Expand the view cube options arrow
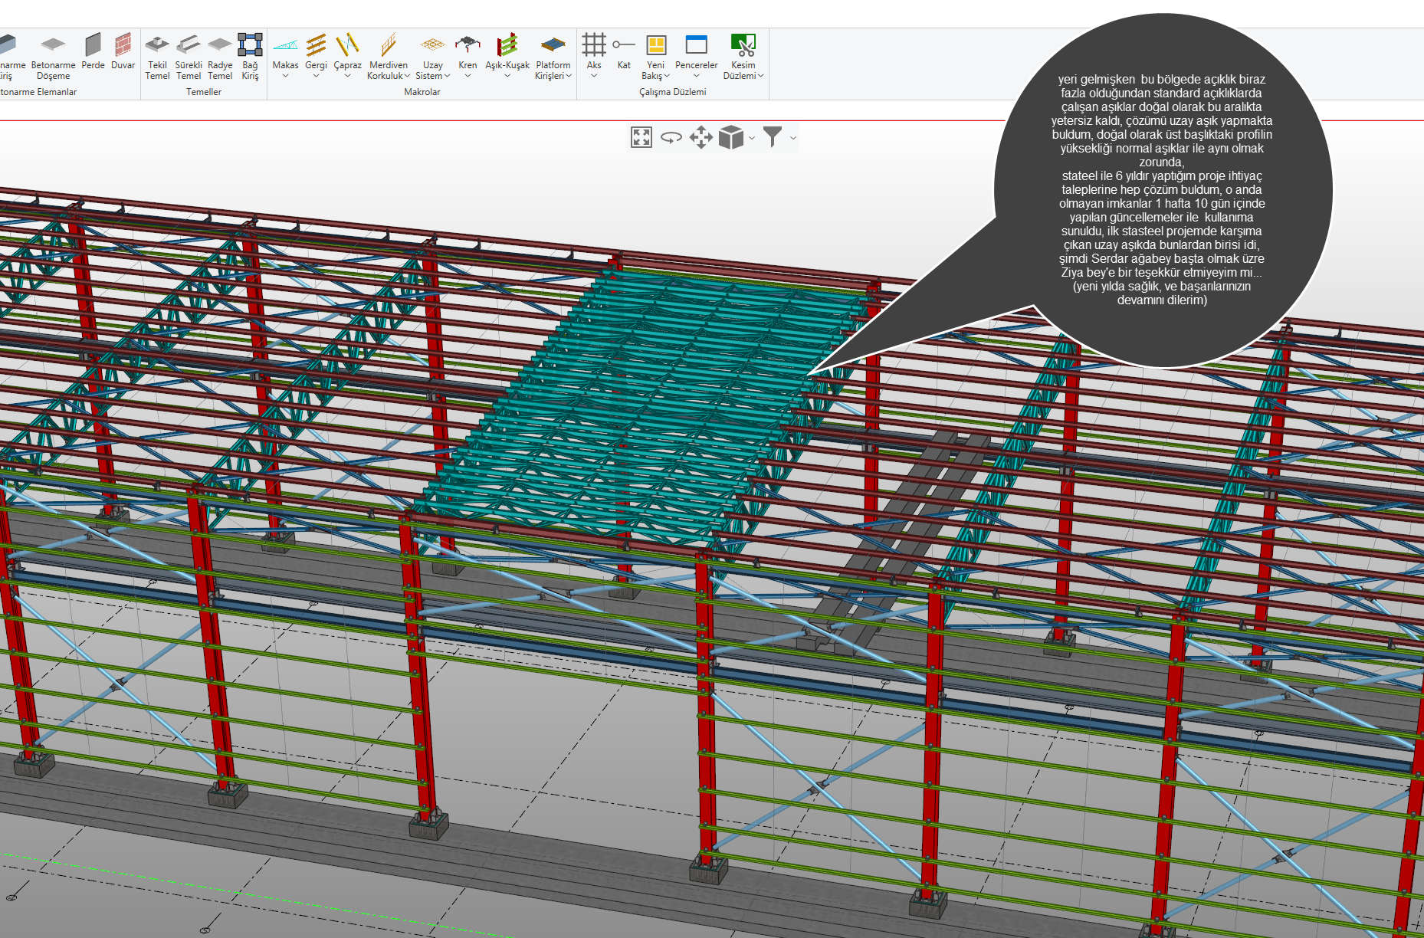 (752, 138)
